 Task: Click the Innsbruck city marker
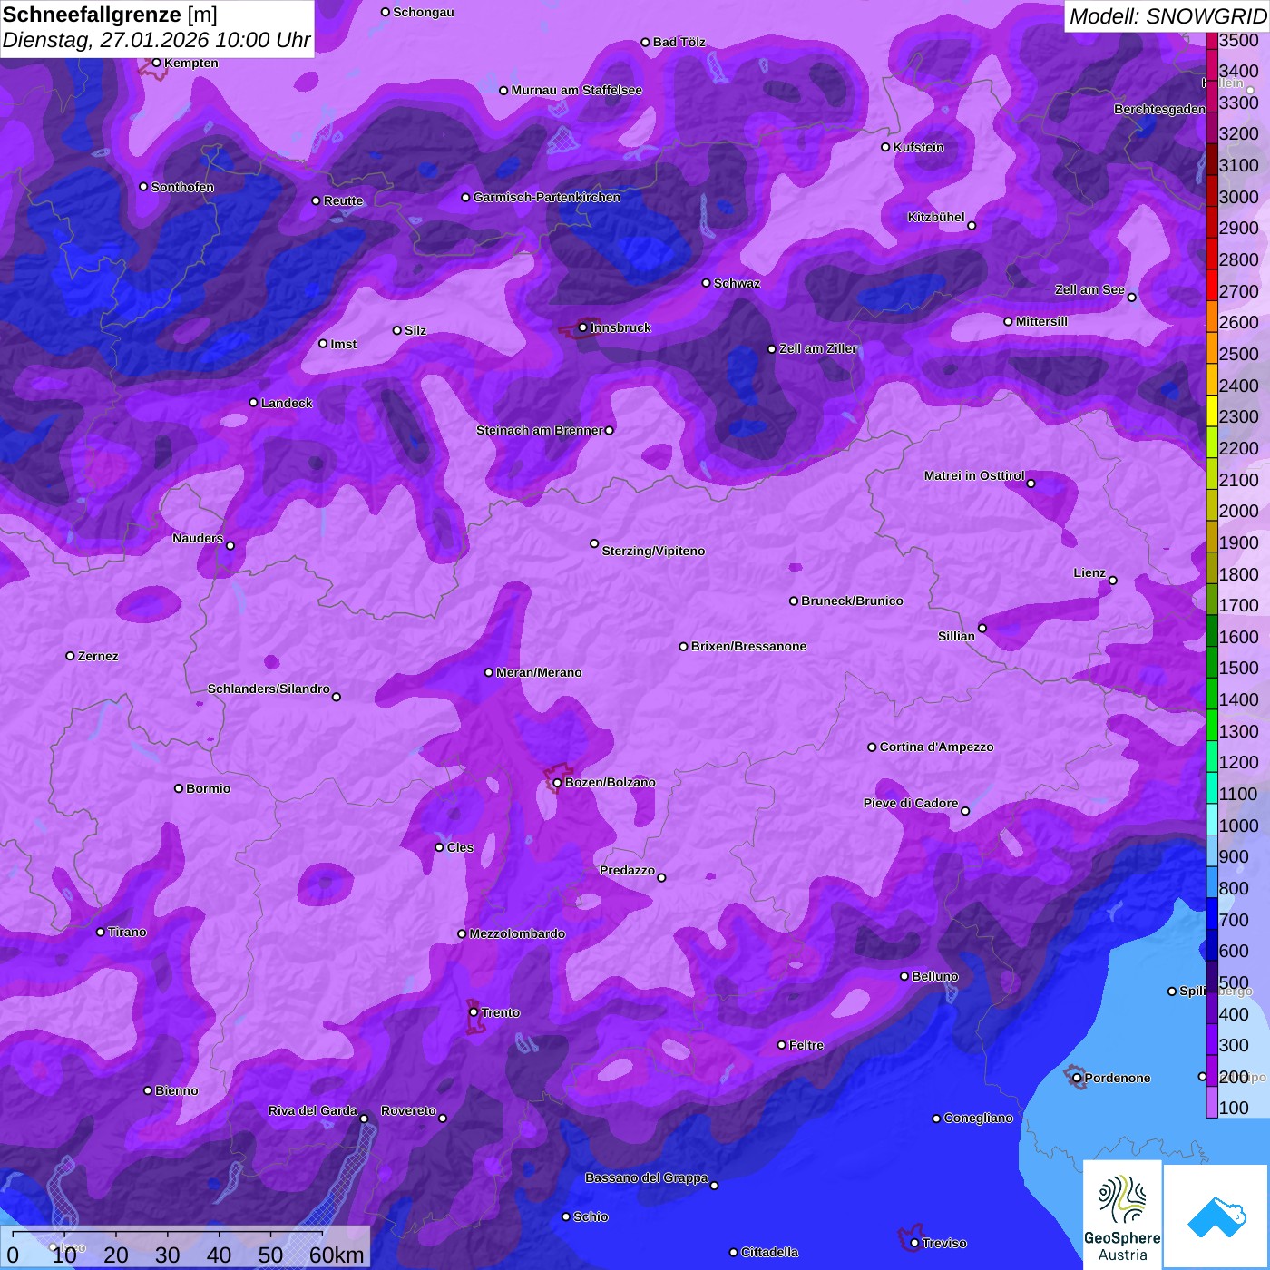click(x=583, y=327)
